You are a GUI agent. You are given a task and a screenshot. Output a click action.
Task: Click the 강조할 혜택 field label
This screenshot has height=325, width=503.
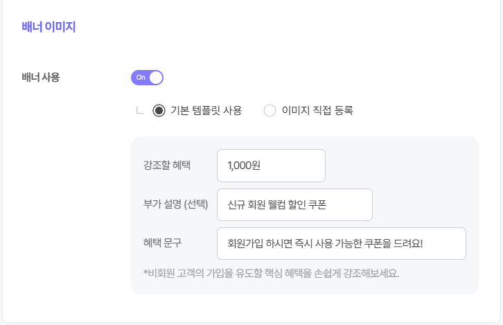pos(167,165)
